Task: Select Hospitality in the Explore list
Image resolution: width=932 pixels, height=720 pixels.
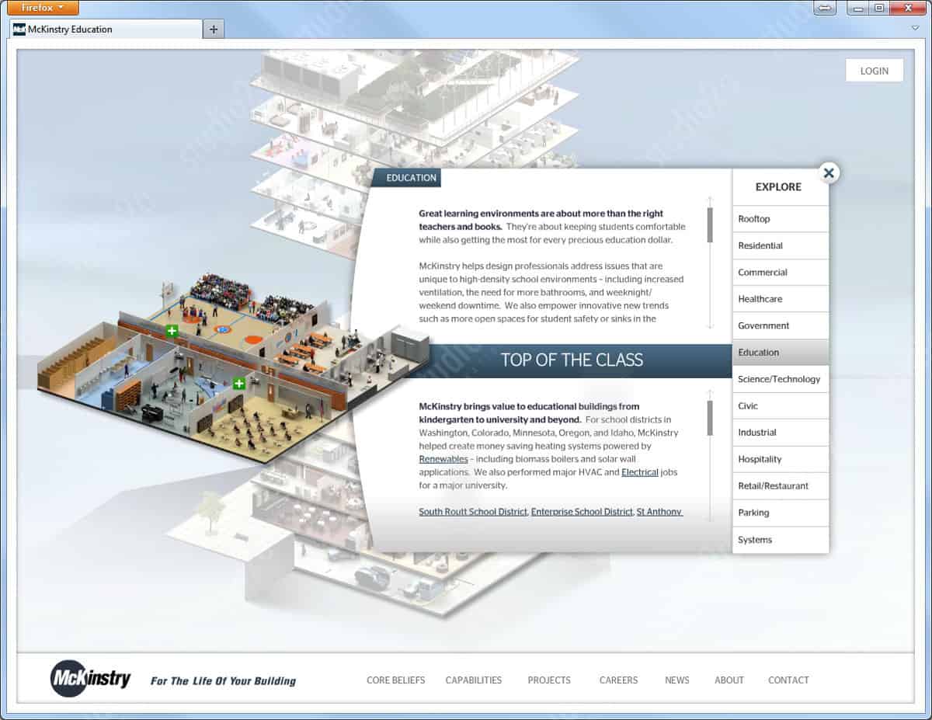Action: click(x=781, y=459)
